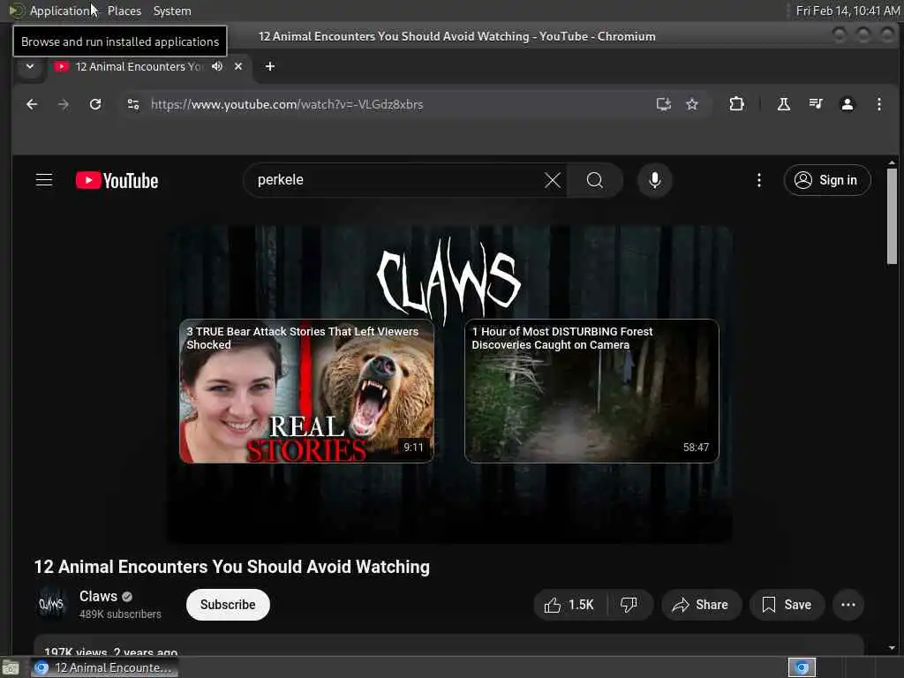Expand the tab search dropdown
The height and width of the screenshot is (678, 904).
pos(30,66)
